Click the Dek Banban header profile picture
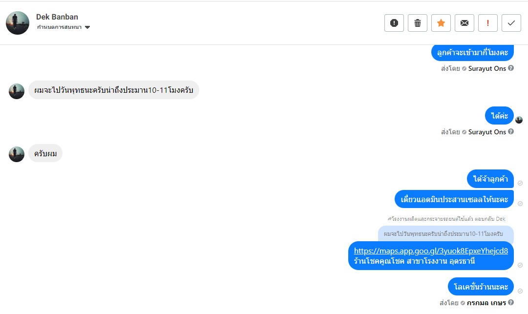Screen dimensions: 528x314 point(18,23)
